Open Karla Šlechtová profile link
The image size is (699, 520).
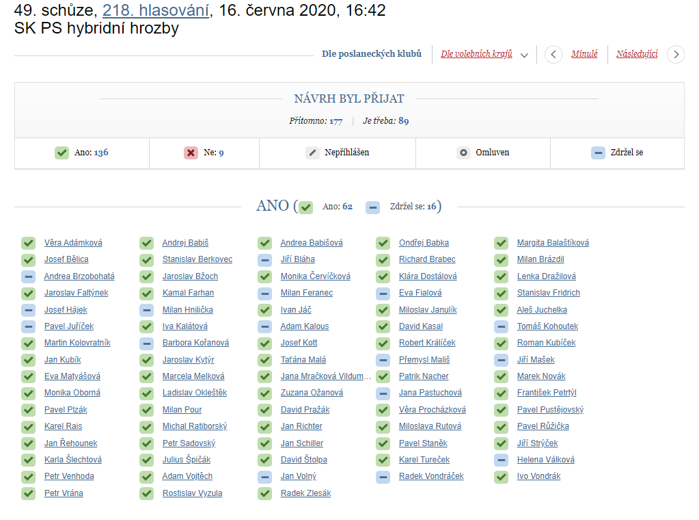tap(72, 460)
